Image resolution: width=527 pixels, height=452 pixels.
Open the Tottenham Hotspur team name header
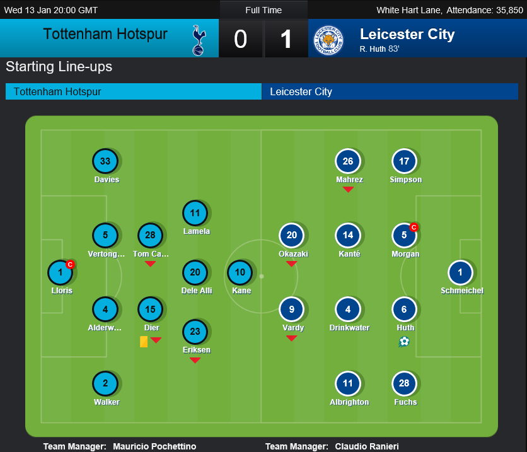(105, 34)
